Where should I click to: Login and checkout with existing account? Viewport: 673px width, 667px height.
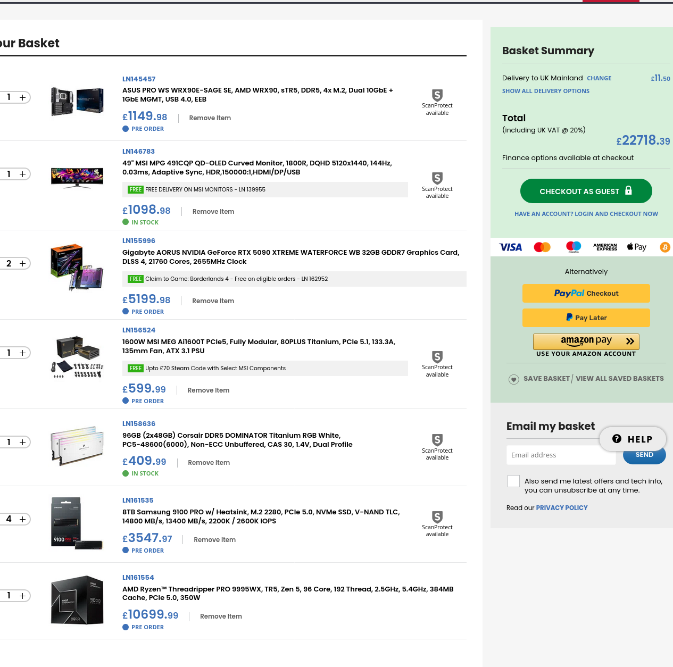[586, 214]
